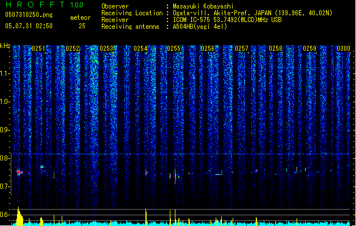Click the 0.9 kHz axis label
The width and height of the screenshot is (356, 226).
pos(5,130)
